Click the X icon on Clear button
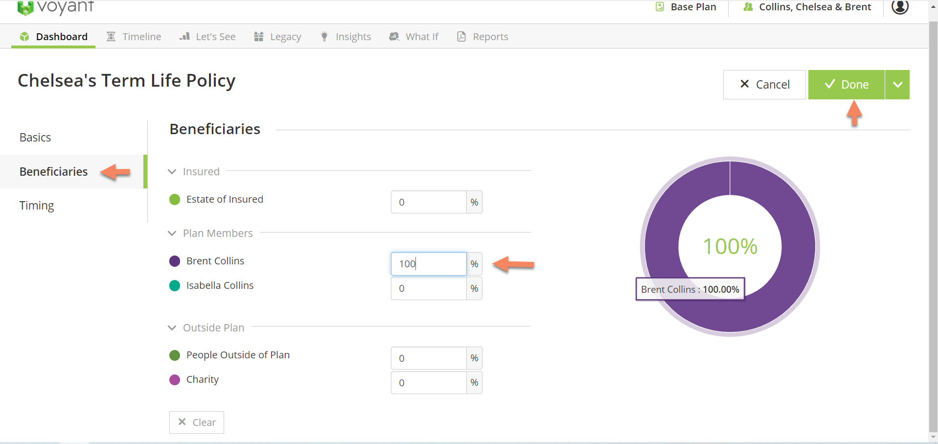The height and width of the screenshot is (444, 938). [182, 421]
